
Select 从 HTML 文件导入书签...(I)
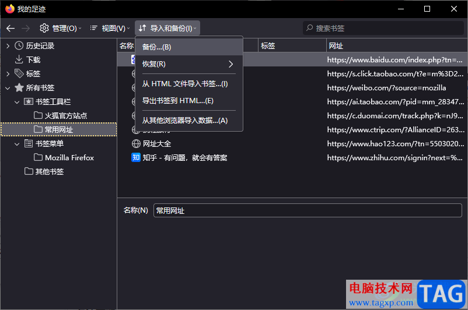tap(189, 84)
